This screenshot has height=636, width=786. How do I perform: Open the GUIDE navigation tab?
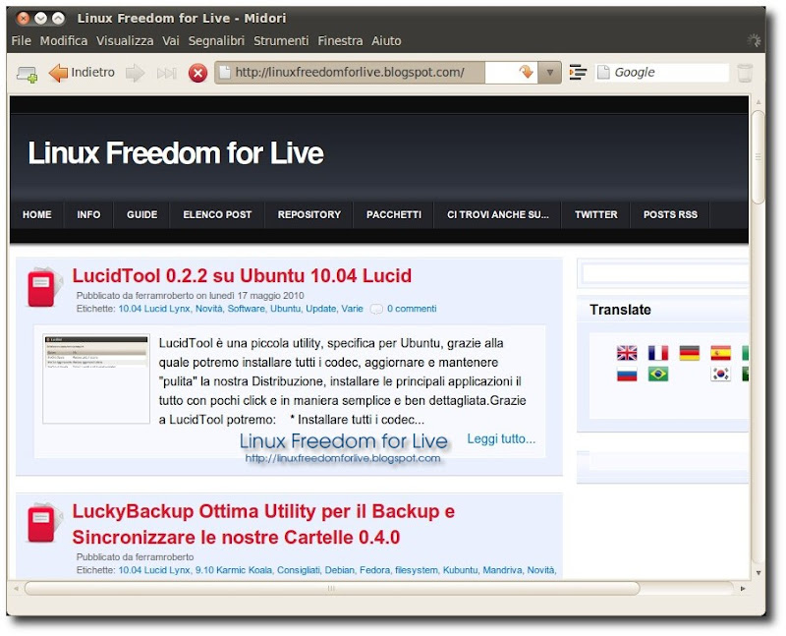click(x=141, y=214)
